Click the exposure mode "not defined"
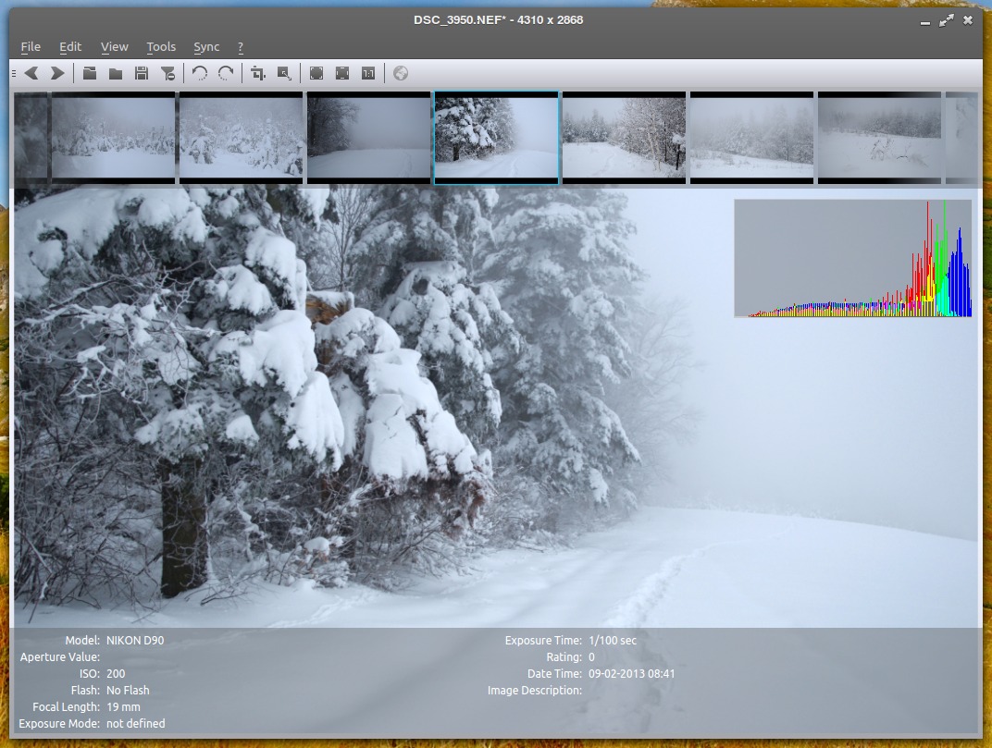The height and width of the screenshot is (748, 992). tap(135, 723)
